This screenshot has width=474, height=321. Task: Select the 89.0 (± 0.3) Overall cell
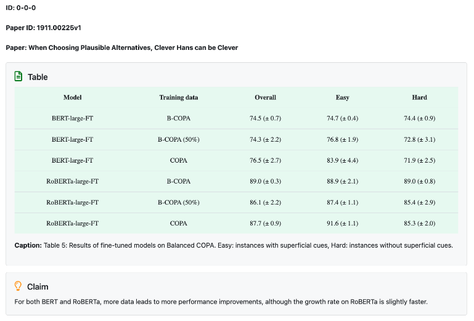click(x=265, y=181)
